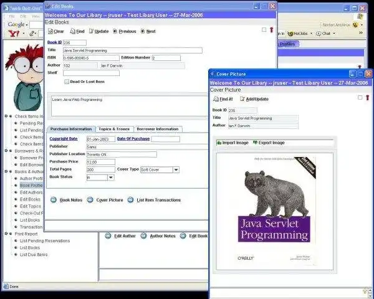Click the Total Pages field
Viewport: 374px width, 299px height.
coord(101,169)
